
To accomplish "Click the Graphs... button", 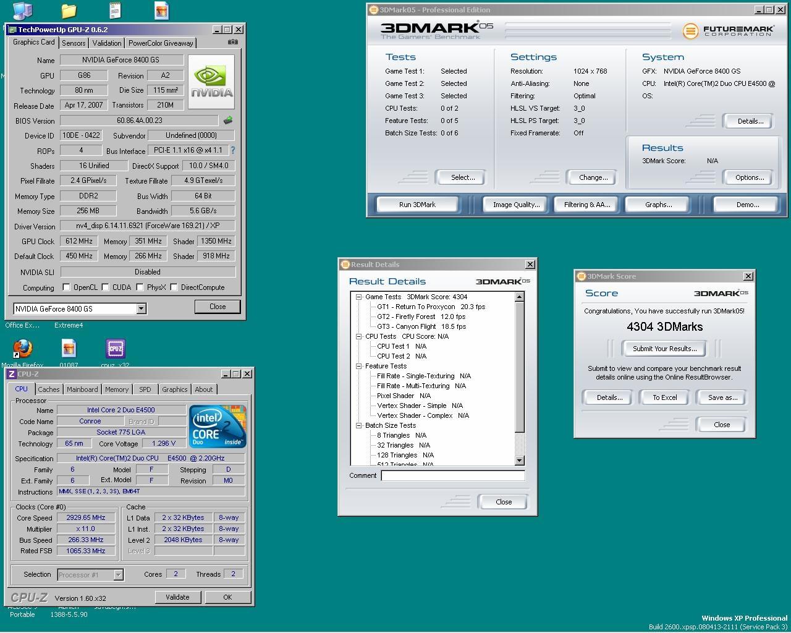I will click(x=658, y=205).
